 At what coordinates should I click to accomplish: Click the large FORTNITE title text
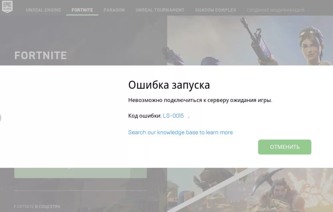tap(41, 55)
